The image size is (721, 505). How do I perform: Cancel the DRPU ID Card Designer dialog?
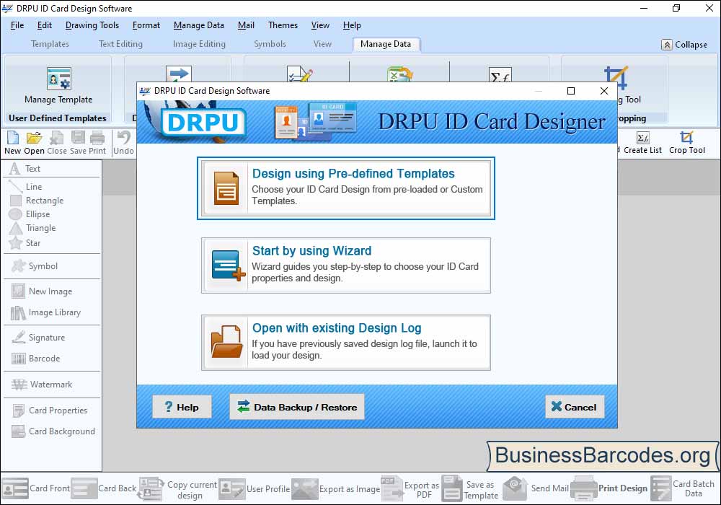[575, 407]
